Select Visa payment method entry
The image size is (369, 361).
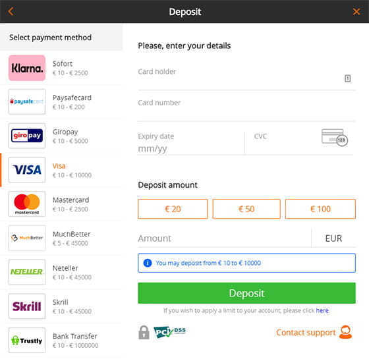coord(62,170)
